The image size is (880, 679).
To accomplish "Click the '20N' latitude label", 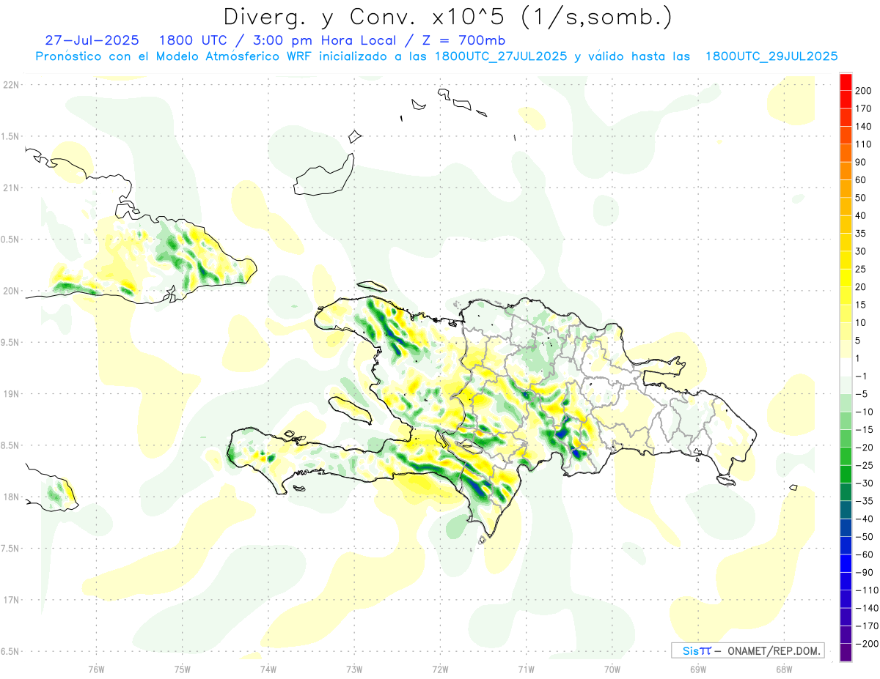I will tap(11, 291).
